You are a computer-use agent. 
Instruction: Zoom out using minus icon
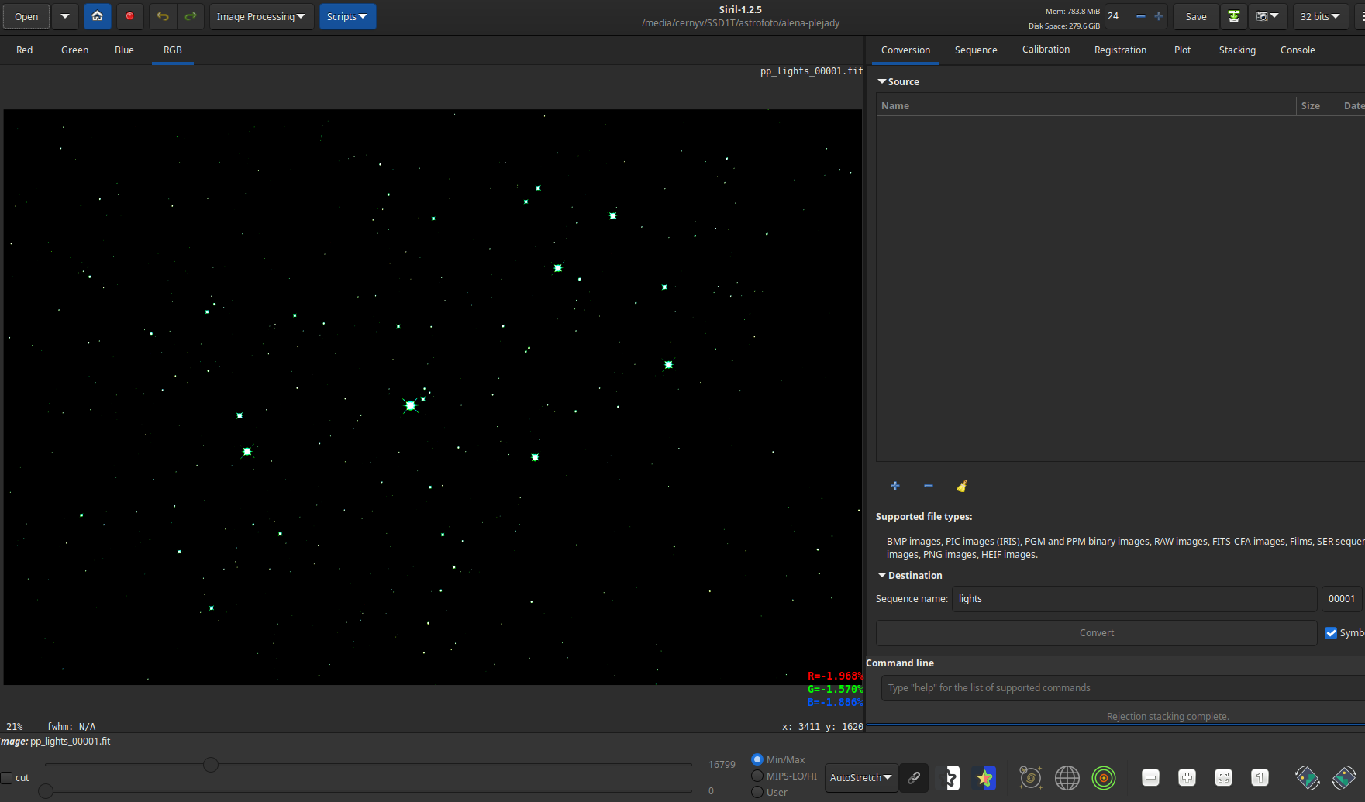pos(1150,777)
